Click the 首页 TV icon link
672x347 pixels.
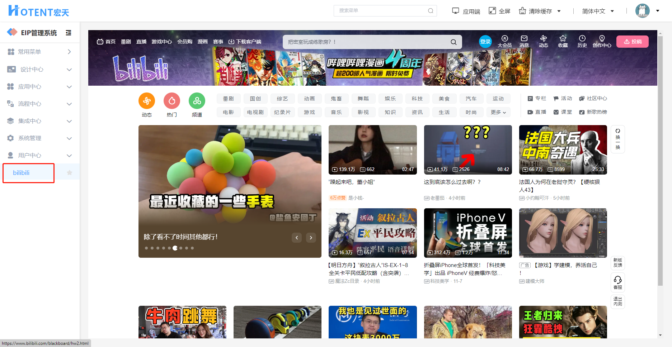(106, 42)
